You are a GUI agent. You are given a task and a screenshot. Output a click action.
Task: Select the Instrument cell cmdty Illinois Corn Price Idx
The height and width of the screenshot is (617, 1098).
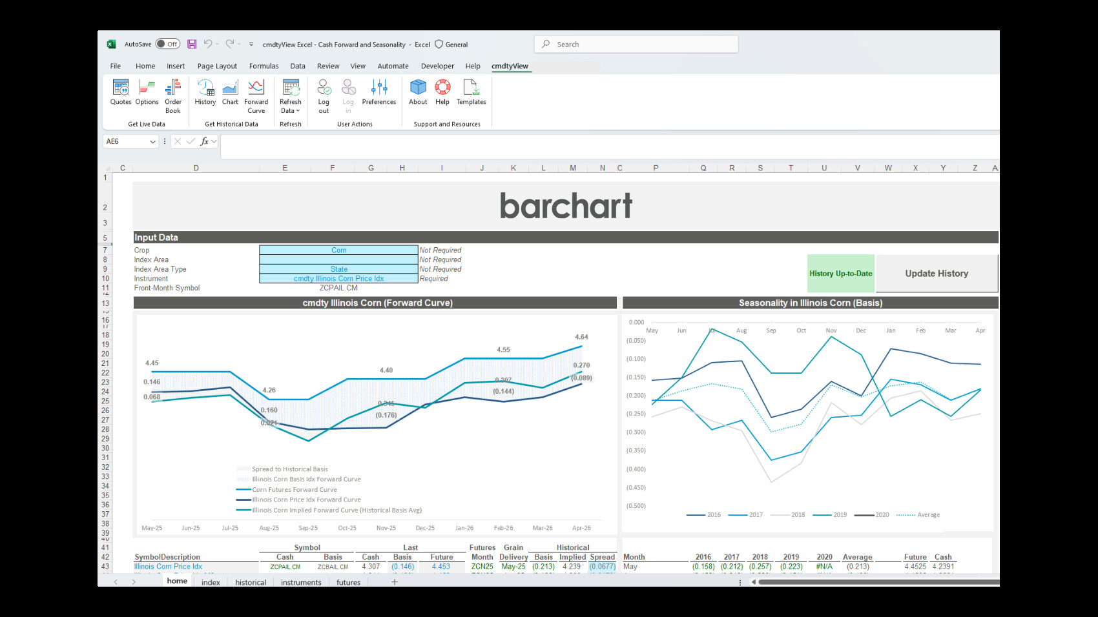[338, 279]
